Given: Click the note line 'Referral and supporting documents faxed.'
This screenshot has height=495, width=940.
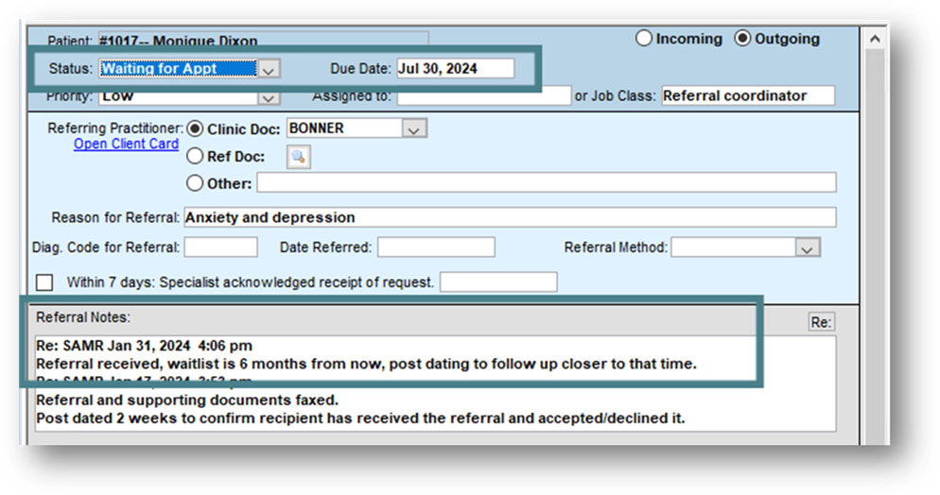Looking at the screenshot, I should pyautogui.click(x=187, y=400).
